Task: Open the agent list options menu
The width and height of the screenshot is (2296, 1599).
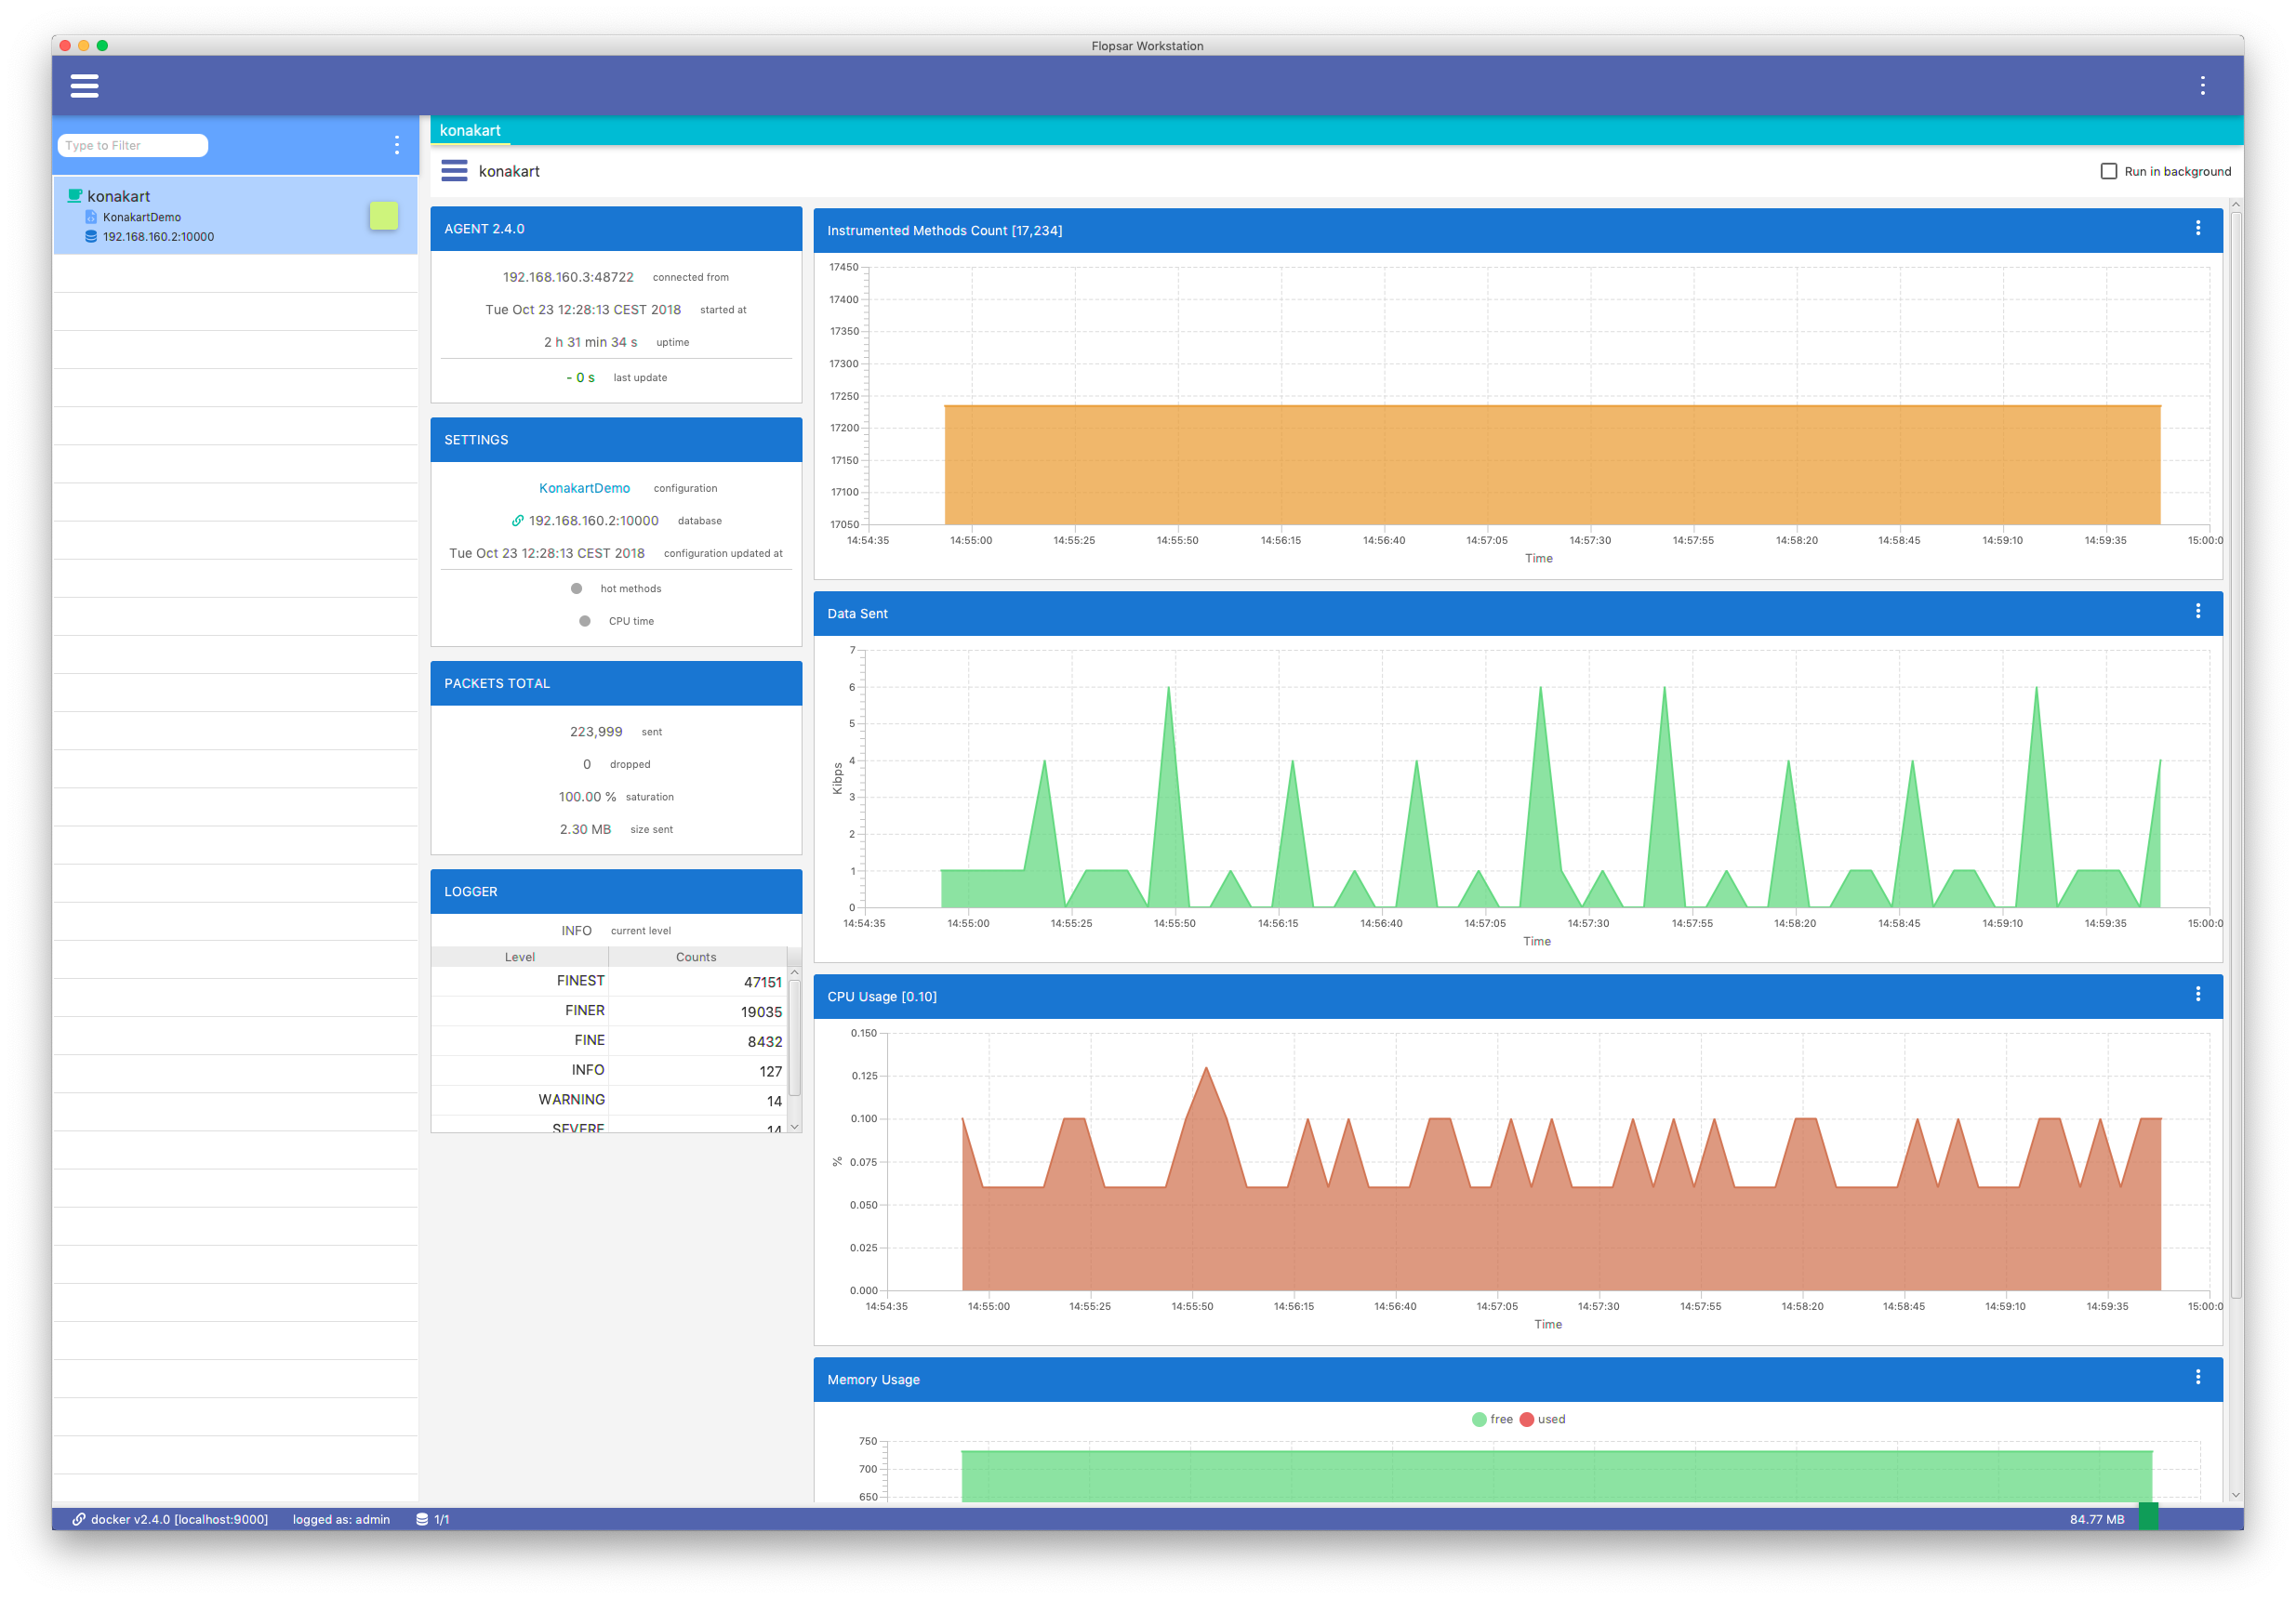Action: (397, 145)
